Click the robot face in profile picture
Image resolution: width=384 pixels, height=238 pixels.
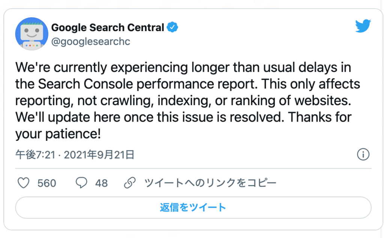point(32,33)
